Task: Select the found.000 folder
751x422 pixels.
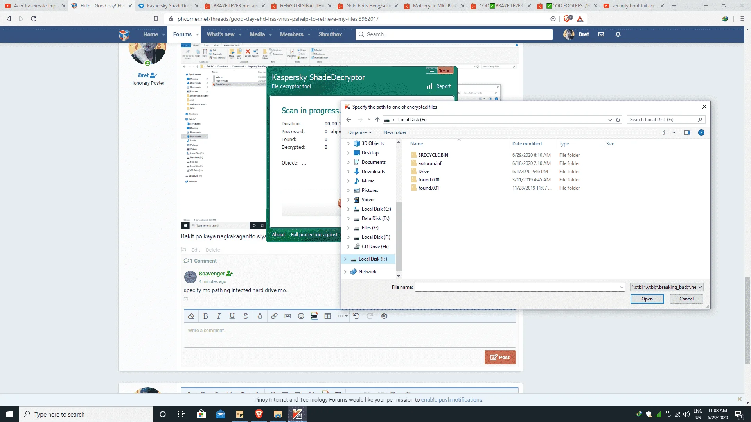Action: click(x=429, y=180)
